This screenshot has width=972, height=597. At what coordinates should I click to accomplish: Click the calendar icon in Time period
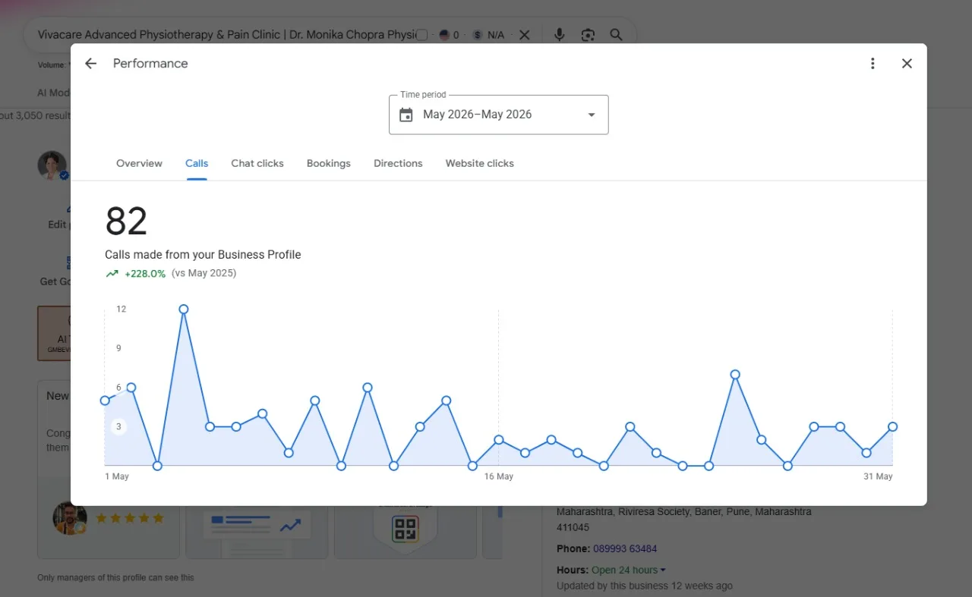click(406, 115)
